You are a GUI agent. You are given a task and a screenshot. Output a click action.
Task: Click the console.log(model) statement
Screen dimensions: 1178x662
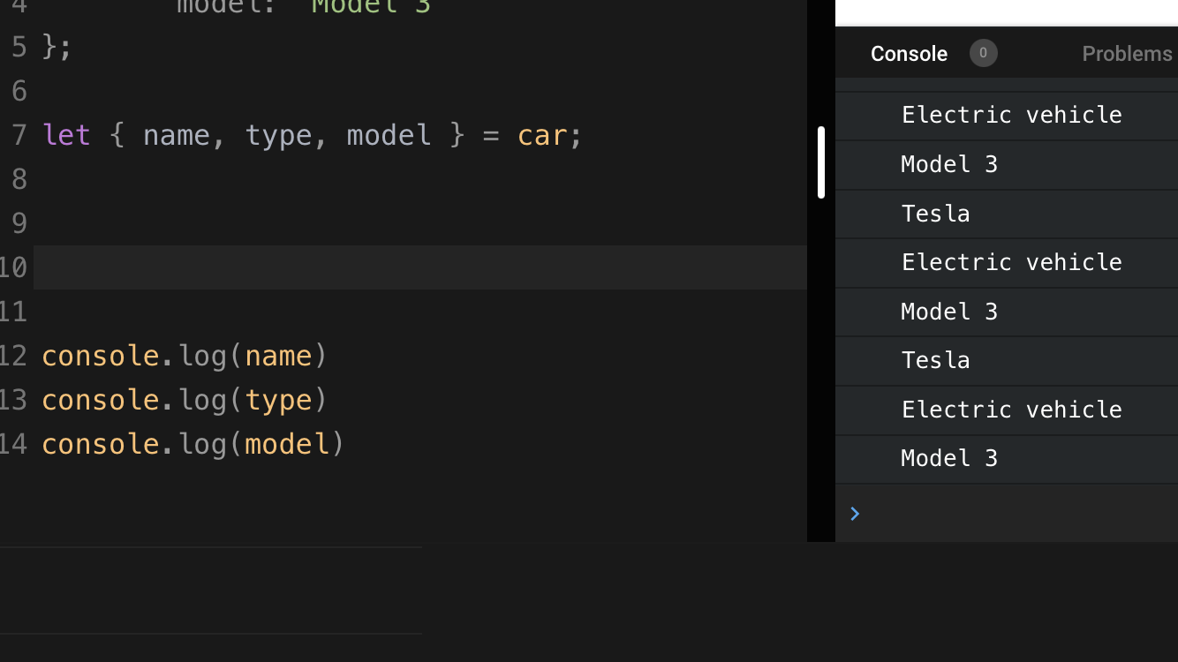click(x=193, y=444)
